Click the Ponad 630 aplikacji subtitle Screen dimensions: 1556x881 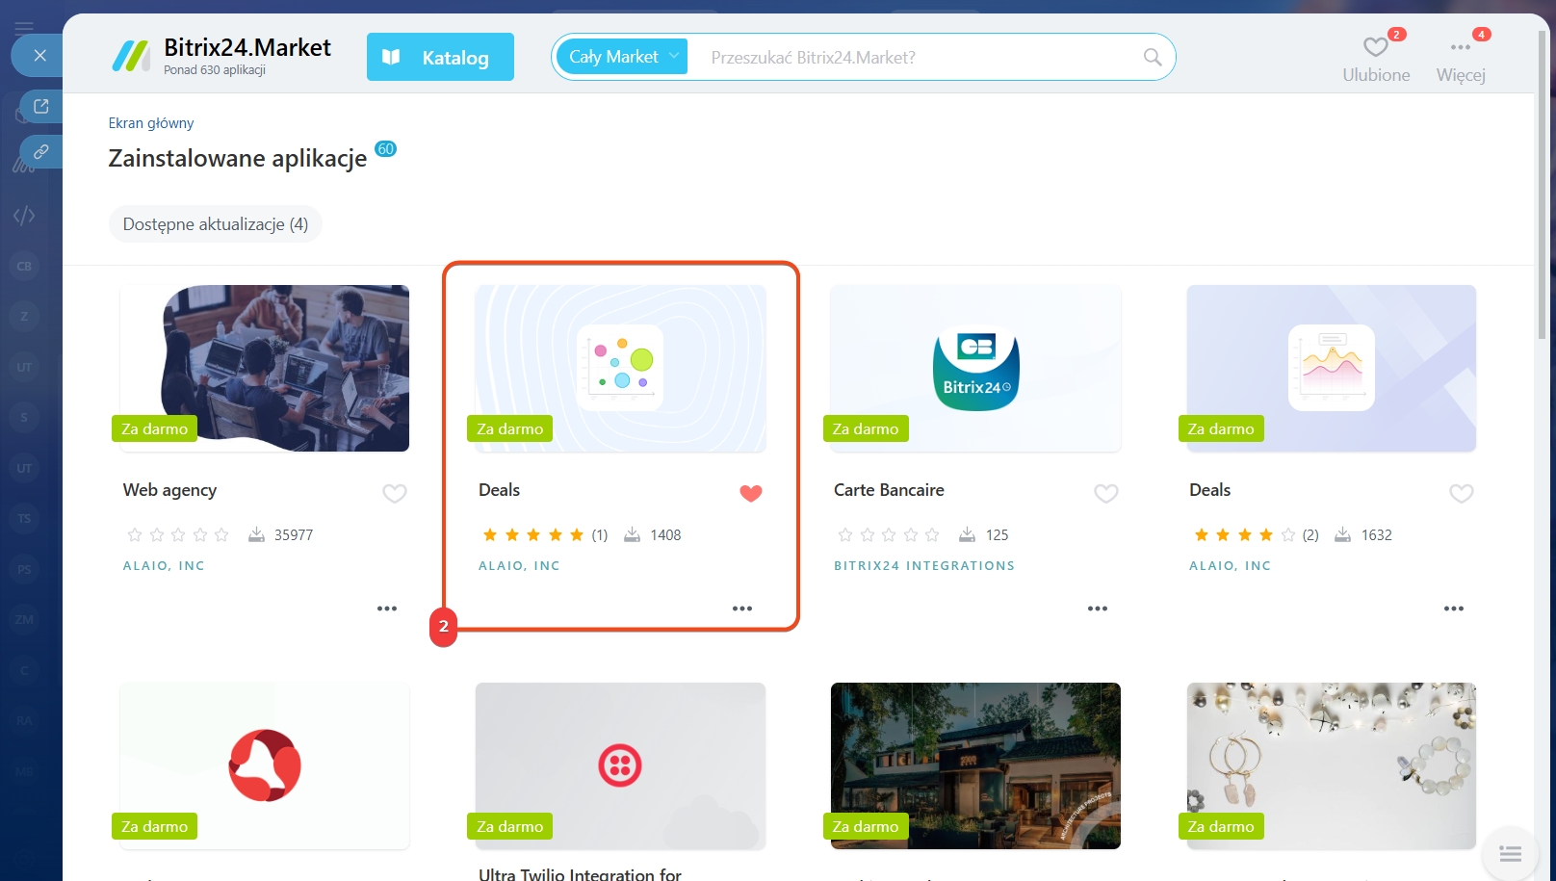215,70
